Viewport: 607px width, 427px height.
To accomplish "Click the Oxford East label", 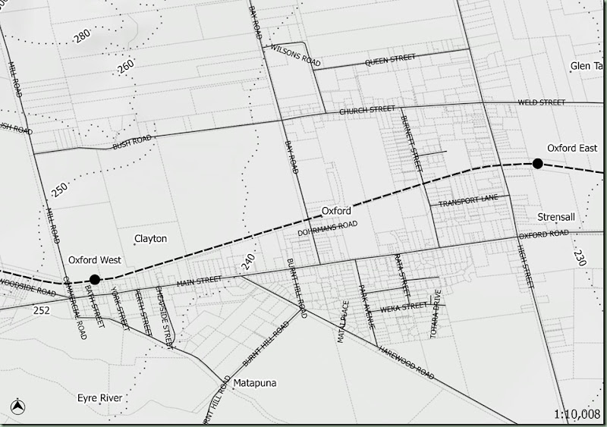I will (572, 148).
